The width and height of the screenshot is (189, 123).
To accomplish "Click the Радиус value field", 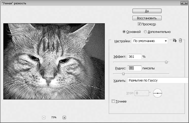I will (134, 68).
